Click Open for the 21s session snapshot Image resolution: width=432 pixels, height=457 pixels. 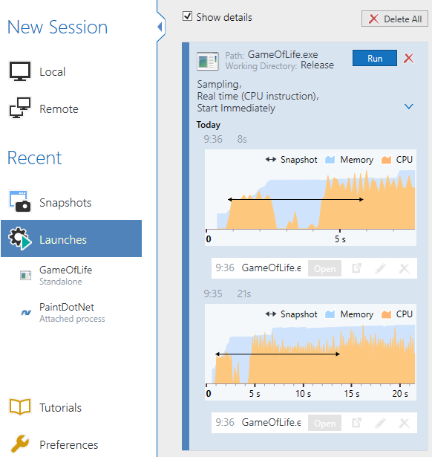click(324, 423)
